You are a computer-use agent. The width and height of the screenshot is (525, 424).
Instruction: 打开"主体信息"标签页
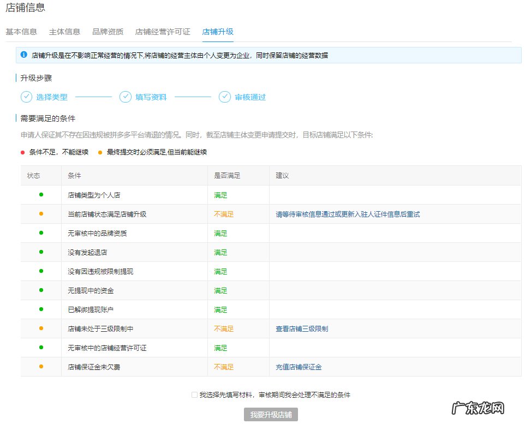click(63, 32)
